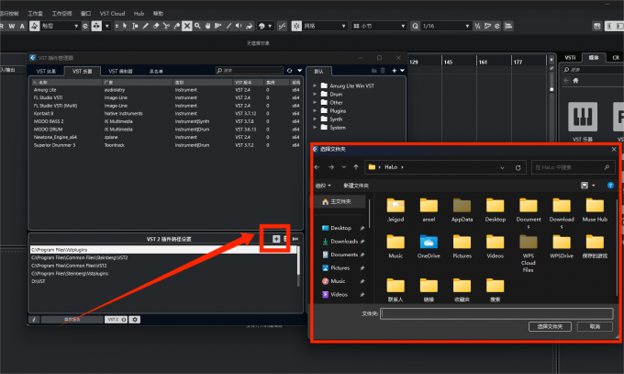This screenshot has width=624, height=374.
Task: Click new folder icon in collection panel
Action: 373,71
